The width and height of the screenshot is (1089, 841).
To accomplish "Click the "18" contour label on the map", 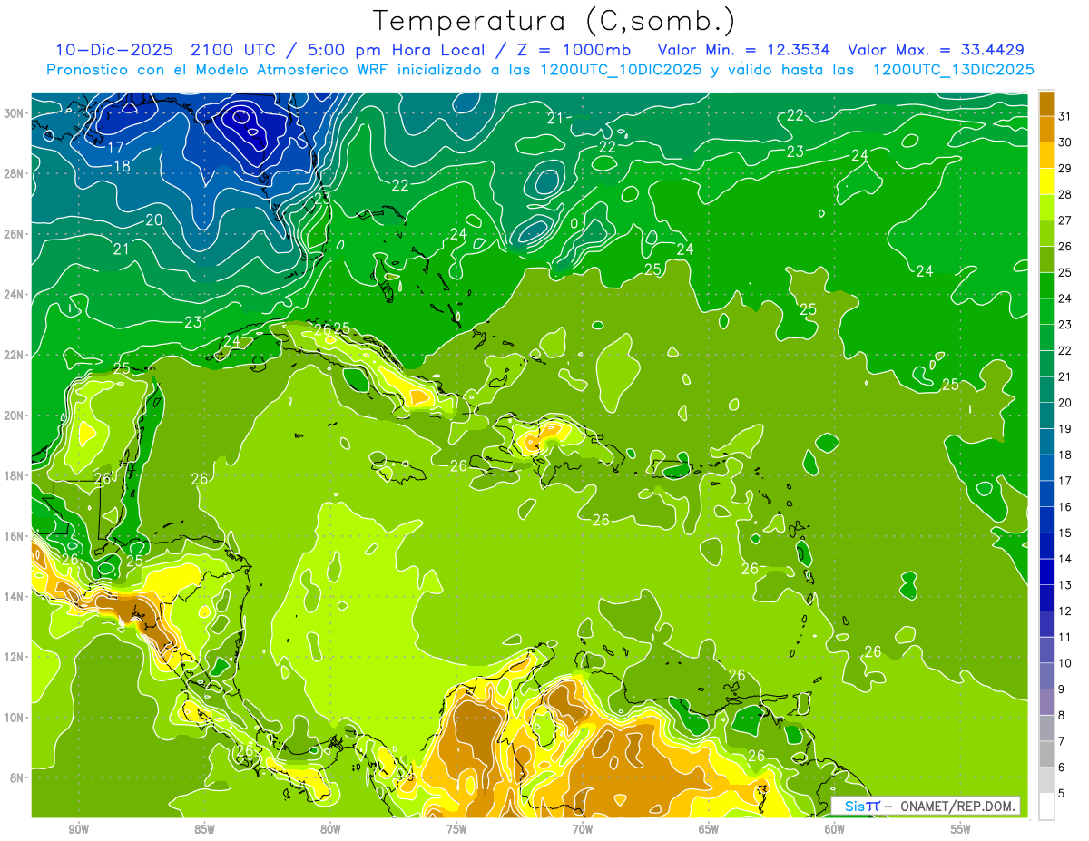I will 122,166.
